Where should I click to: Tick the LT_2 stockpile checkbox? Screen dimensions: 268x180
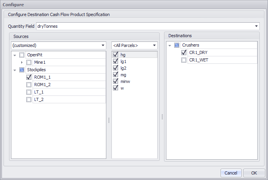coord(29,99)
